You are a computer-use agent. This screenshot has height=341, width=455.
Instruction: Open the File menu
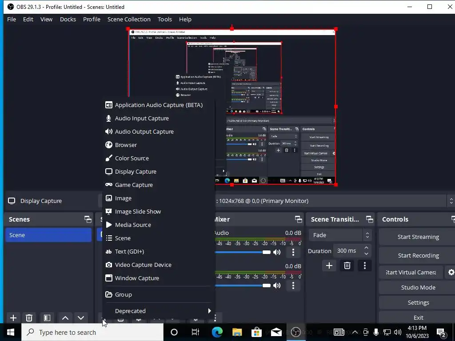pos(12,19)
